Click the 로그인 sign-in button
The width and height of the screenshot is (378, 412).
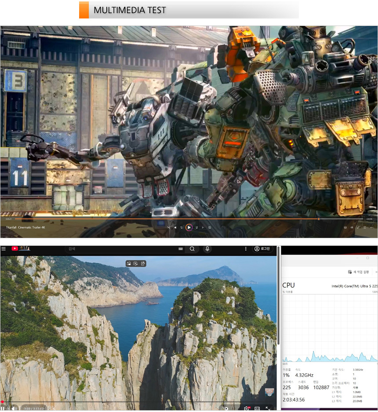tap(262, 249)
